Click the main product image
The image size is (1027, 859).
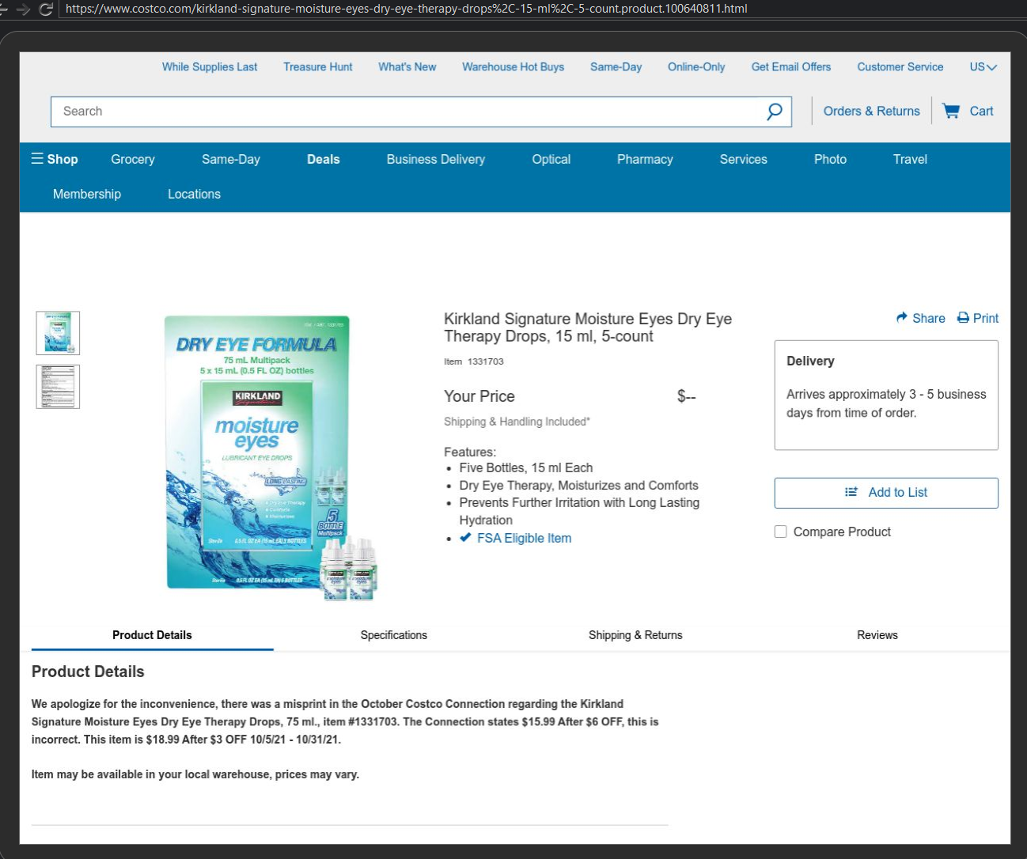[x=271, y=458]
